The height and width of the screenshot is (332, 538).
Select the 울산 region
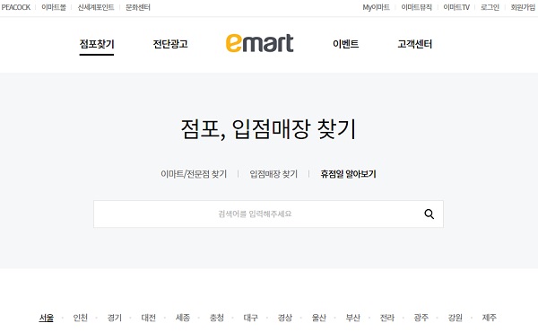coord(318,318)
